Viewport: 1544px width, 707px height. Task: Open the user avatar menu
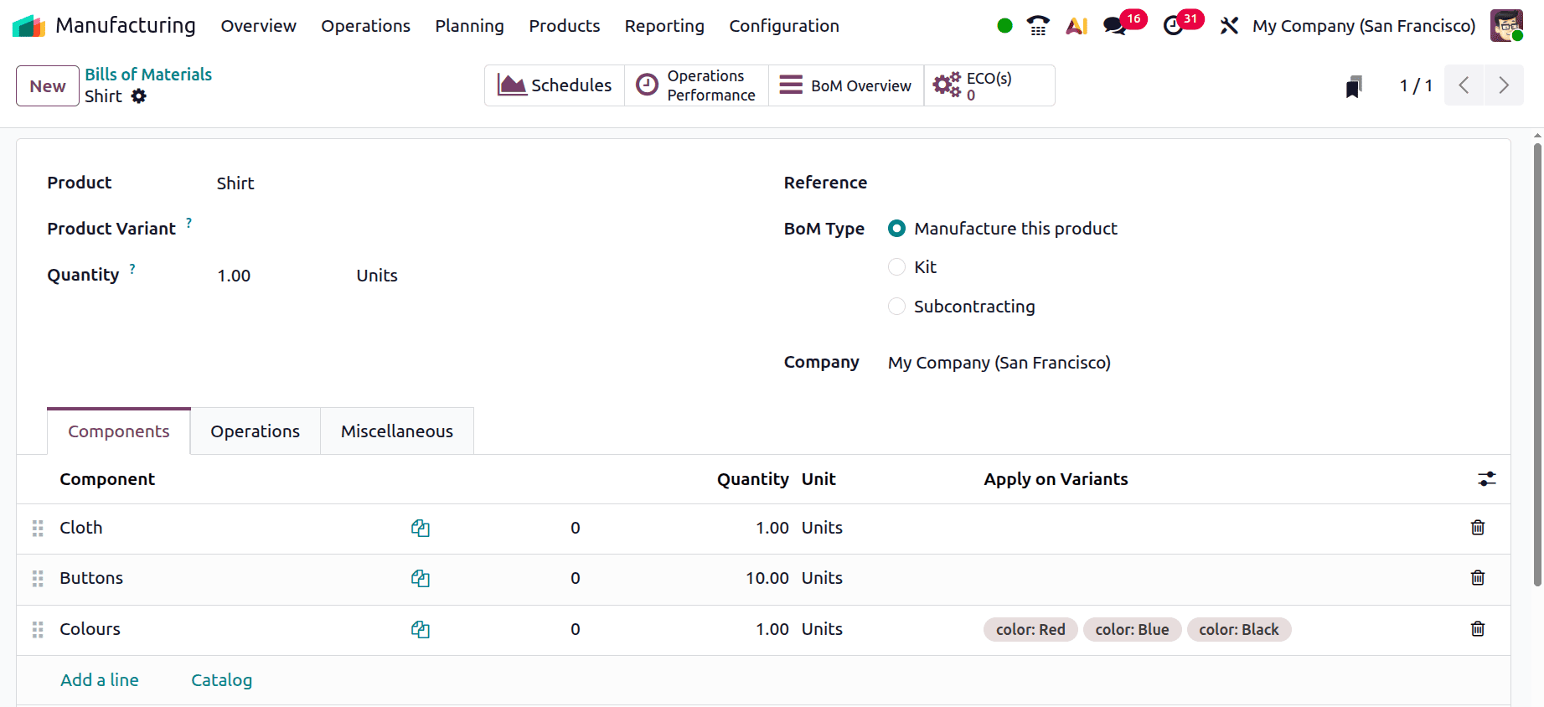(1506, 26)
